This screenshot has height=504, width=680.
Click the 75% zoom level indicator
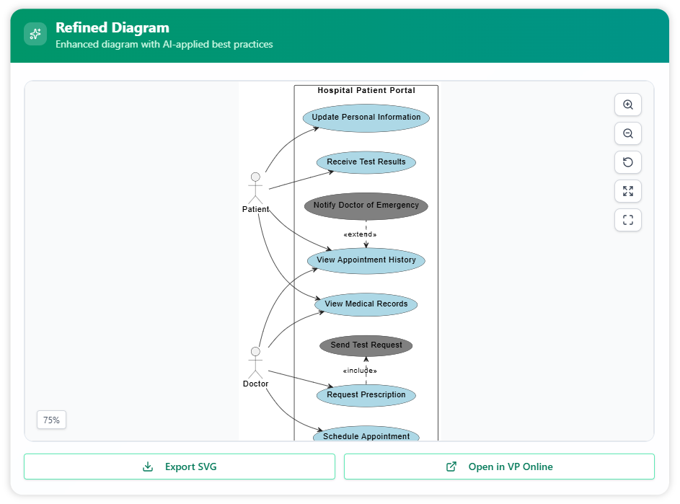coord(51,420)
